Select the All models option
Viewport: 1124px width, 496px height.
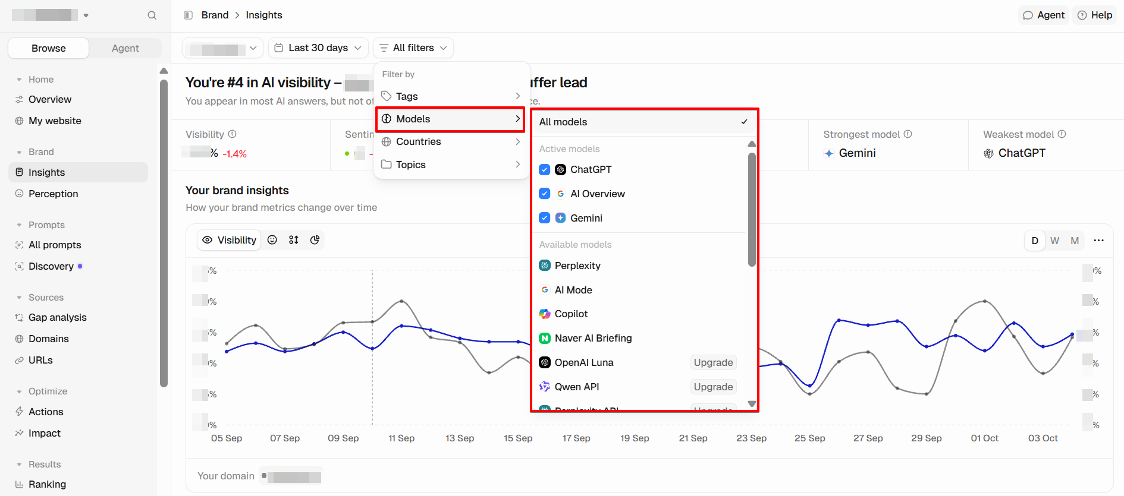click(643, 122)
